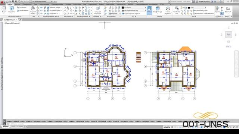Expand the Рисование panel title
The height and width of the screenshot is (134, 239).
pos(69,16)
